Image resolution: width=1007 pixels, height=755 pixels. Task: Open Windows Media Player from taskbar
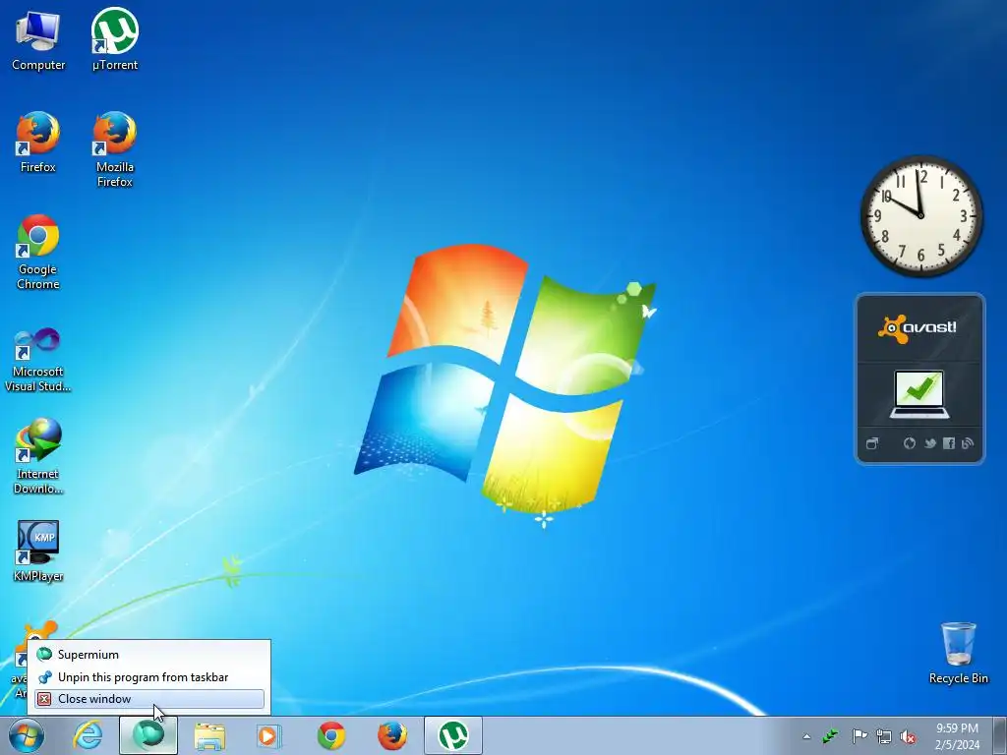268,735
